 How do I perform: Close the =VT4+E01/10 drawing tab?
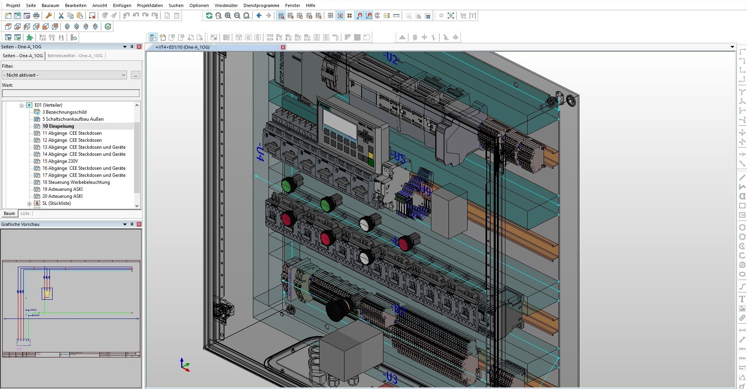283,47
